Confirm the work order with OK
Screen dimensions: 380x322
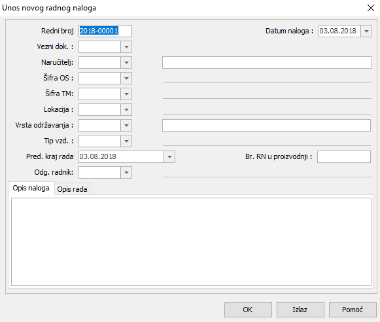click(248, 310)
